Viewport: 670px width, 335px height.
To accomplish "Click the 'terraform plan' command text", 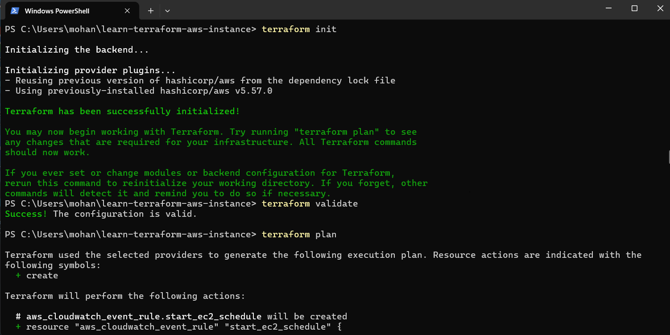I will (299, 235).
